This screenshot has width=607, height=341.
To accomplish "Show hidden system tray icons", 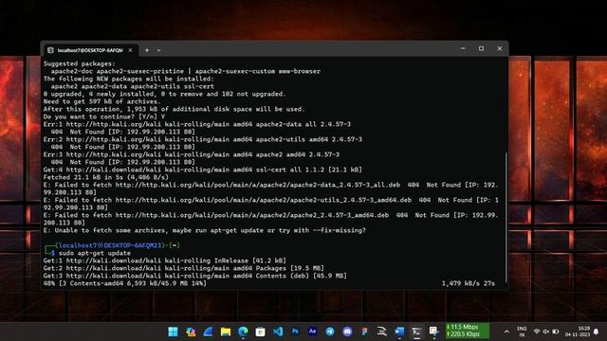I will pyautogui.click(x=506, y=332).
